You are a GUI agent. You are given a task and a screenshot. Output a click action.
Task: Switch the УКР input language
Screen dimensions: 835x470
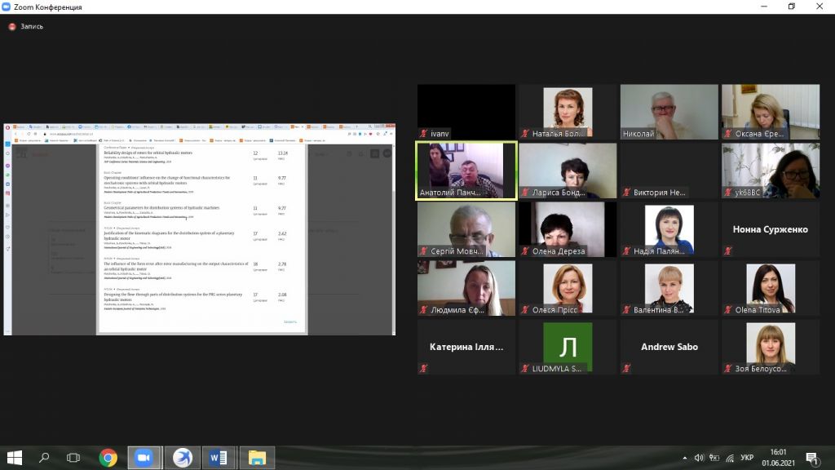(747, 458)
